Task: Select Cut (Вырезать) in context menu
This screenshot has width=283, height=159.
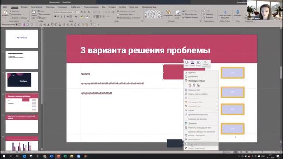Action: (201, 72)
